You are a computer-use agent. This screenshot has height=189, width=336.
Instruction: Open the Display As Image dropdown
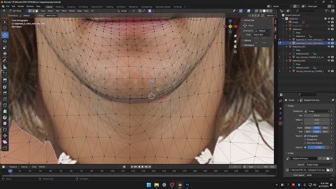317,111
